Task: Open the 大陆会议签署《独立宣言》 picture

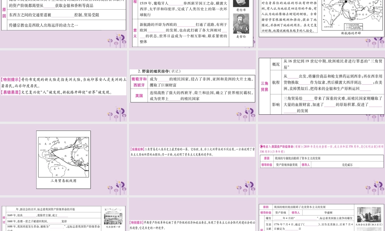Action: pyautogui.click(x=369, y=214)
